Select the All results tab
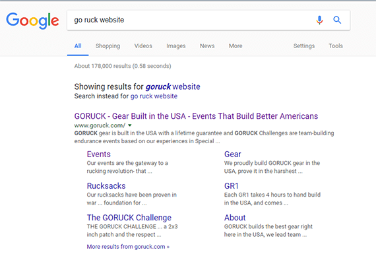This screenshot has height=258, width=376. tap(78, 46)
